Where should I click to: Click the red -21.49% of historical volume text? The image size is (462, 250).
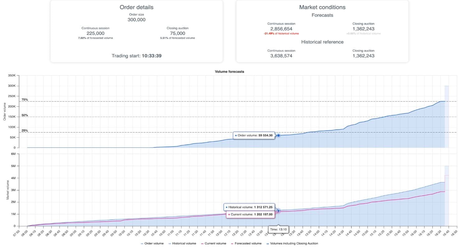tap(281, 33)
